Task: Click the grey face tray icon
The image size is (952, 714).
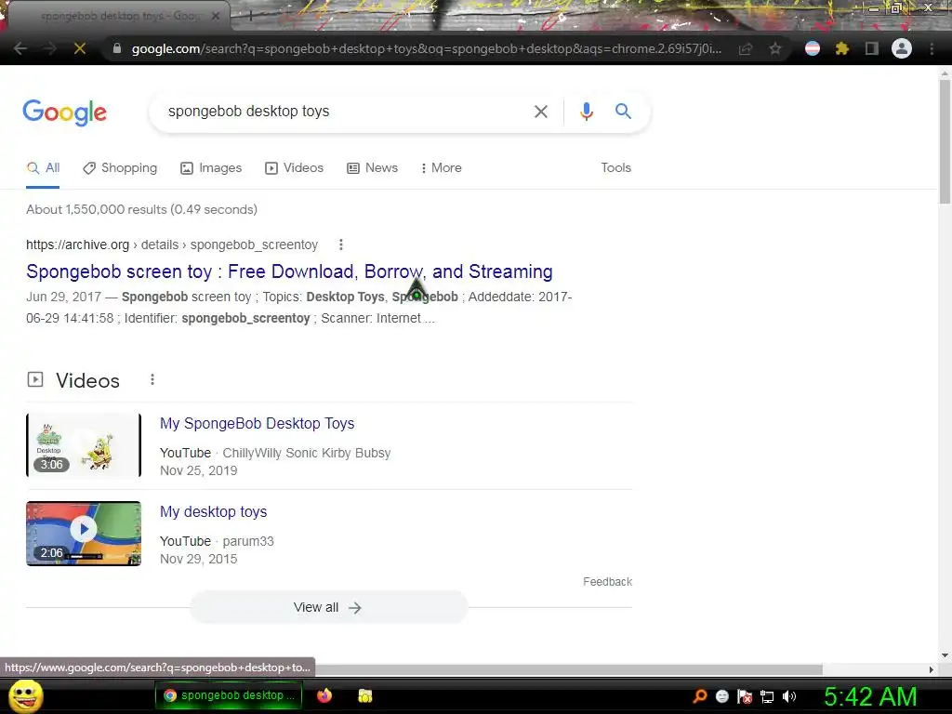Action: tap(721, 696)
